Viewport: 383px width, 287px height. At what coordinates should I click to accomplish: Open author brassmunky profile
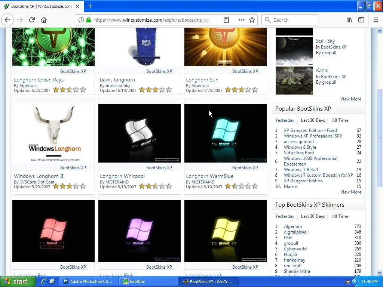pyautogui.click(x=118, y=86)
